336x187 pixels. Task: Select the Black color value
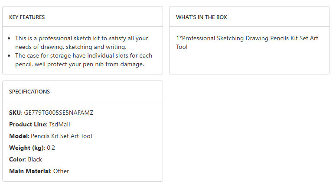(x=35, y=159)
